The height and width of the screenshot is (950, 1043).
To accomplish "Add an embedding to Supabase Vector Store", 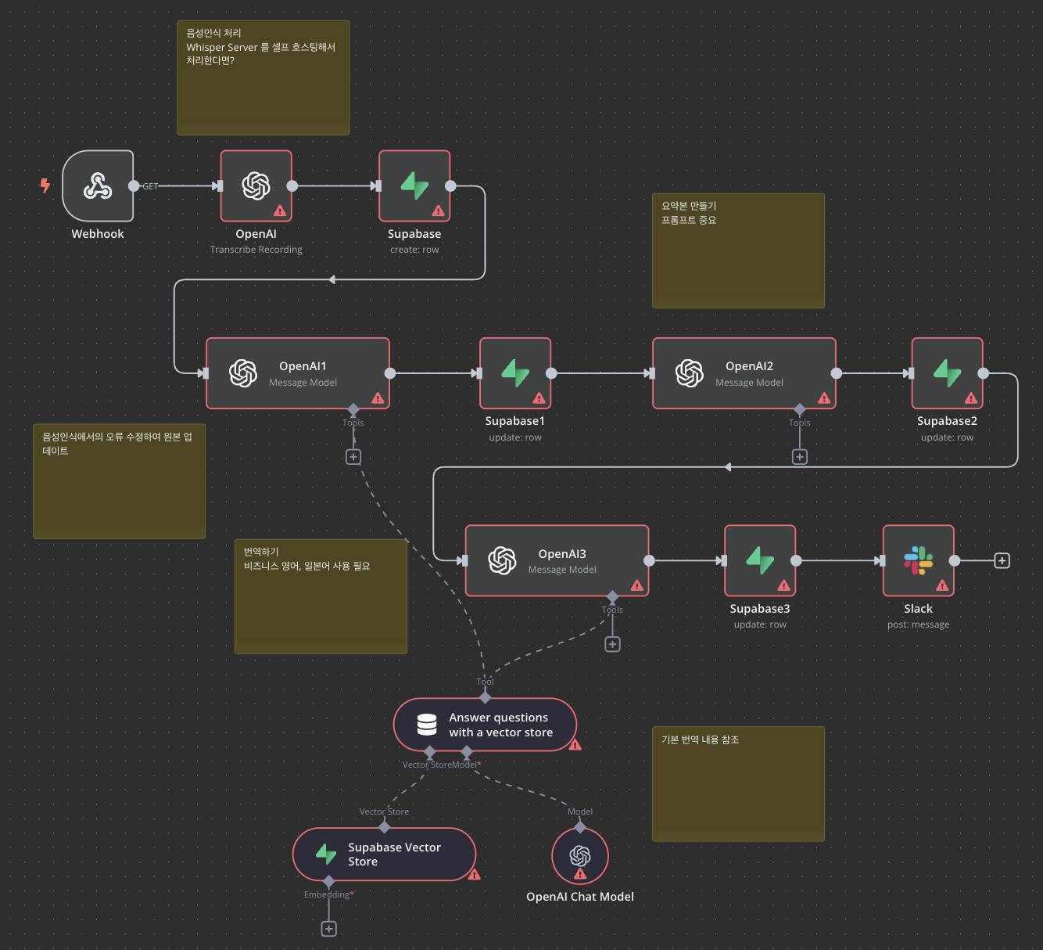I will [328, 929].
